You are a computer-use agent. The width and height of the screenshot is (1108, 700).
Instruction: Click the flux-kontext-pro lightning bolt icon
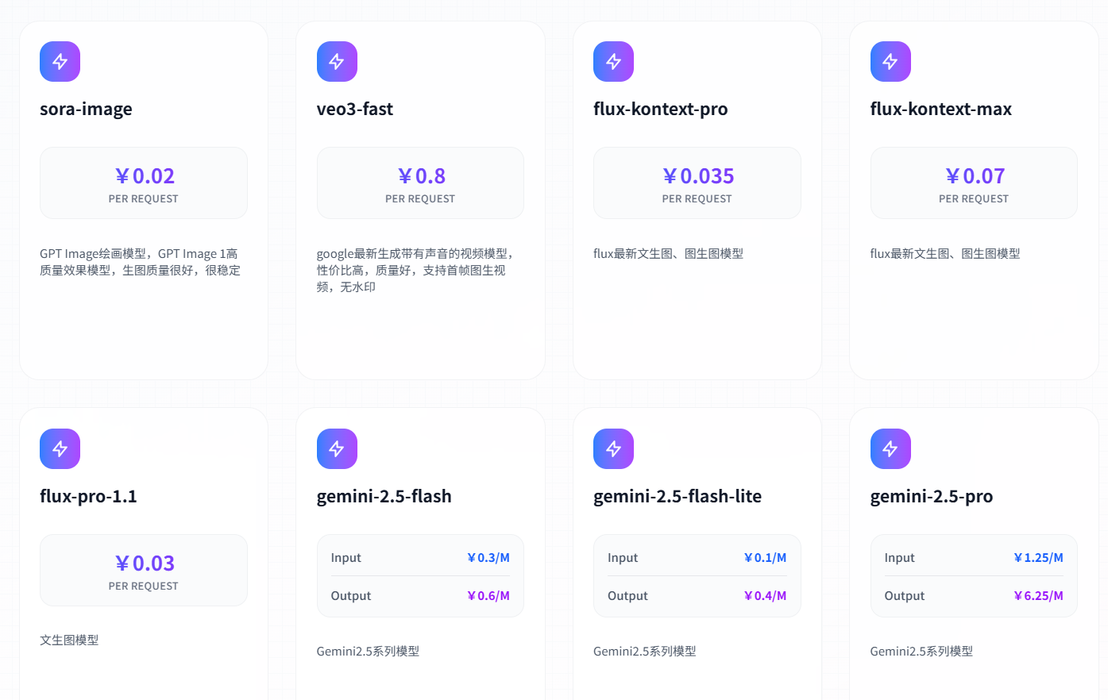613,61
